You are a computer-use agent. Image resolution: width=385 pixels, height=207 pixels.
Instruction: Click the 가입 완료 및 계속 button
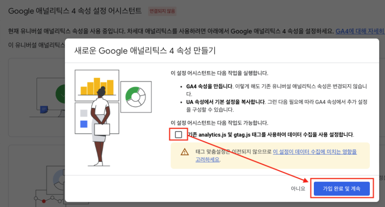tap(341, 188)
